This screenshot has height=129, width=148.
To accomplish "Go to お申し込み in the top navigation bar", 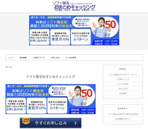I will coord(55,57).
